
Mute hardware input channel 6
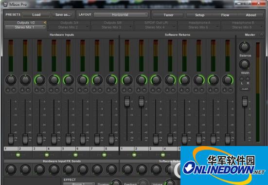[x=86, y=90]
